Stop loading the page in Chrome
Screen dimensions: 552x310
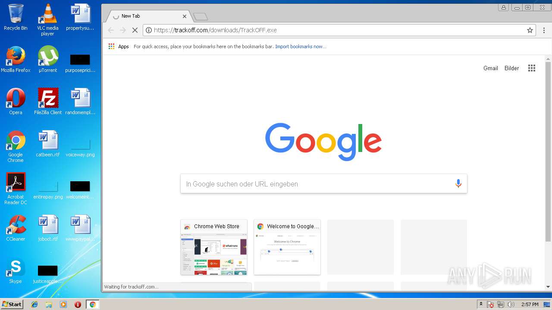[x=135, y=30]
